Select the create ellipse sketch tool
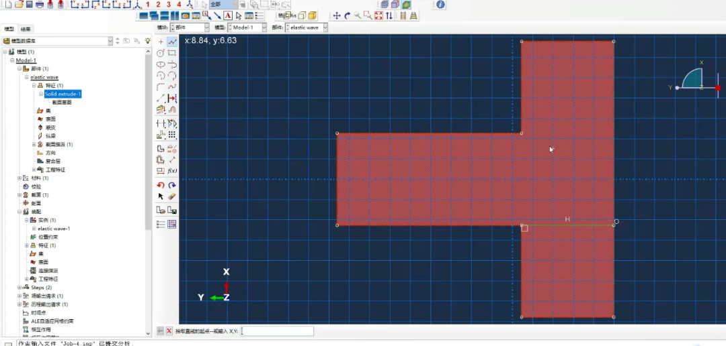726x346 pixels. (161, 64)
